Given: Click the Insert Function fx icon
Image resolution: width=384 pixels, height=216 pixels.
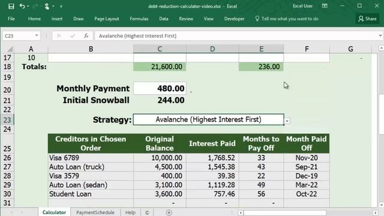Looking at the screenshot, I should [86, 36].
